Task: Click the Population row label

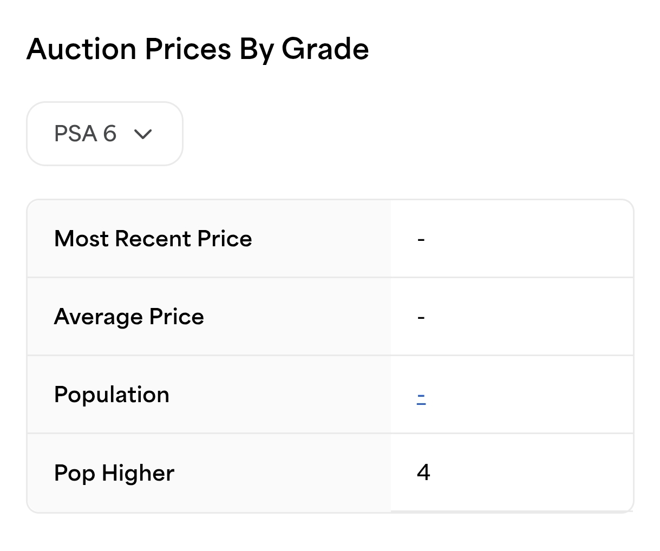Action: (x=112, y=395)
